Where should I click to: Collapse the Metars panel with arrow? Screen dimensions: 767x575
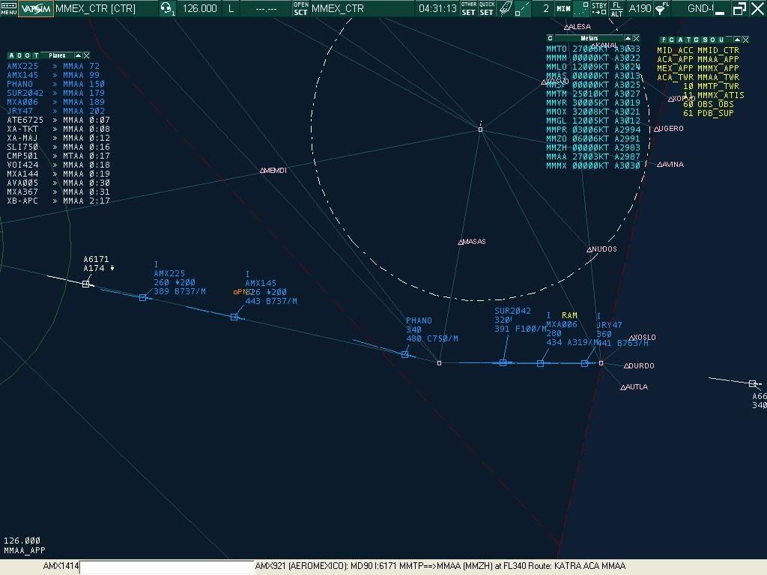[x=628, y=38]
